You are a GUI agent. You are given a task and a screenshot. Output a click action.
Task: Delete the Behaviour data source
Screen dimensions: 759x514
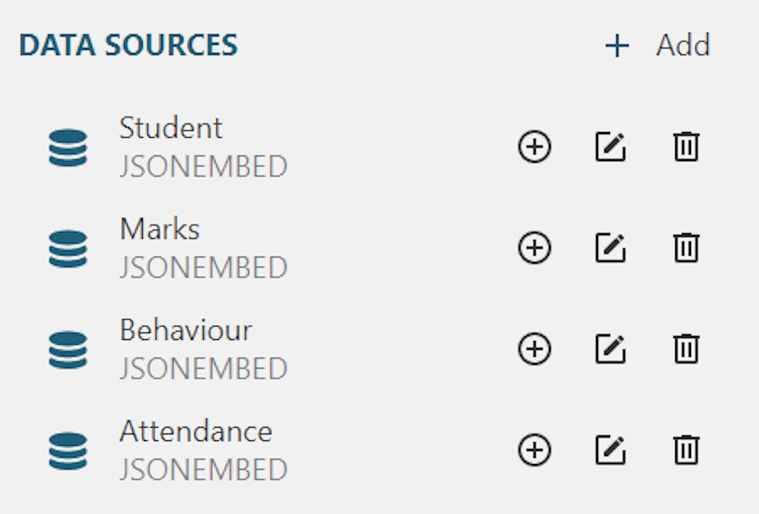[x=687, y=348]
